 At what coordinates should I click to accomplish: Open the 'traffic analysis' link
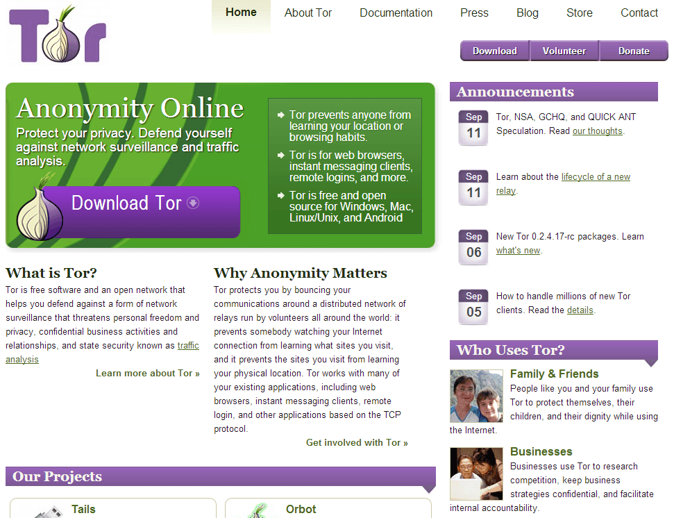point(102,353)
